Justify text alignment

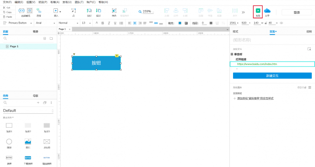tap(145, 23)
